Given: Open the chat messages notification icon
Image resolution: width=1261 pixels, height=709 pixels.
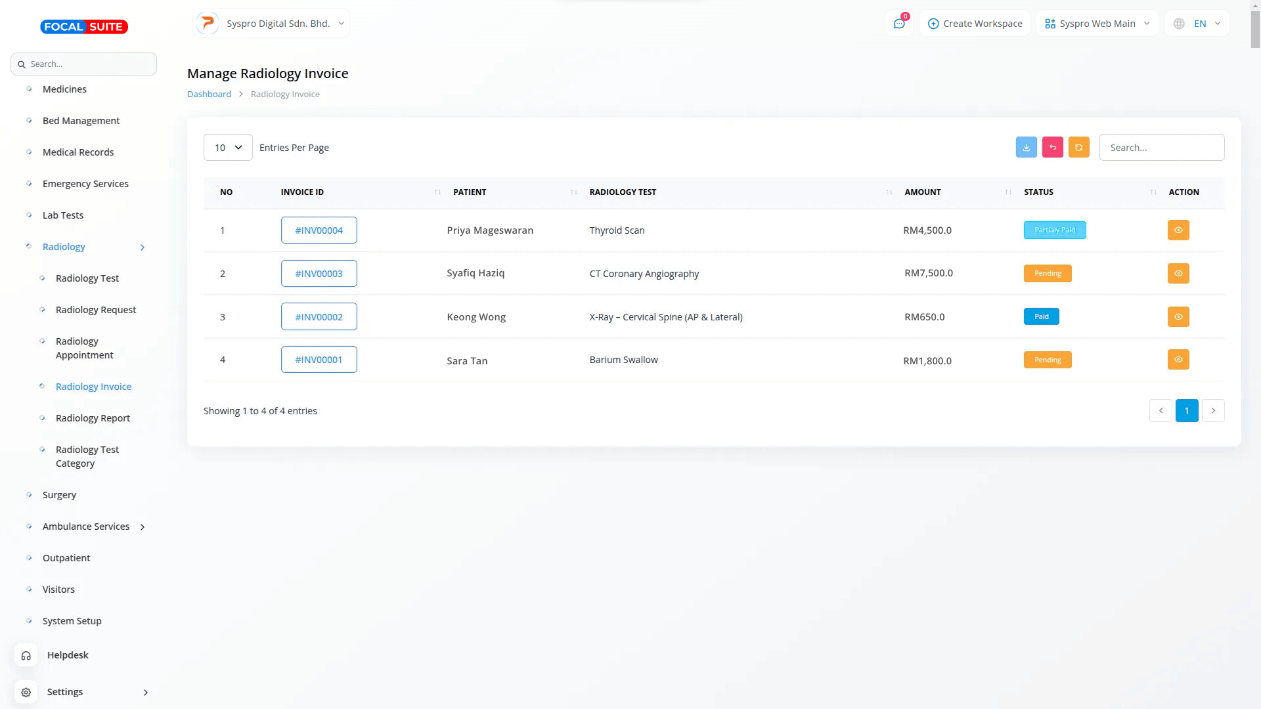Looking at the screenshot, I should (899, 24).
